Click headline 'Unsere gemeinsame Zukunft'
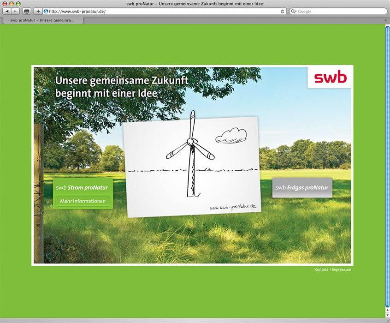 pyautogui.click(x=122, y=80)
